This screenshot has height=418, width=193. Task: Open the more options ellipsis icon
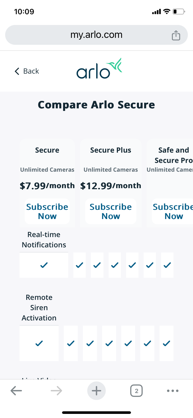coord(172,390)
